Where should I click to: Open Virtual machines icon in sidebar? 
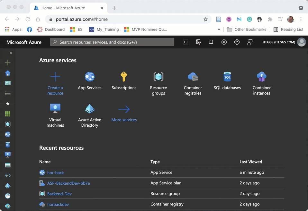pos(8,155)
